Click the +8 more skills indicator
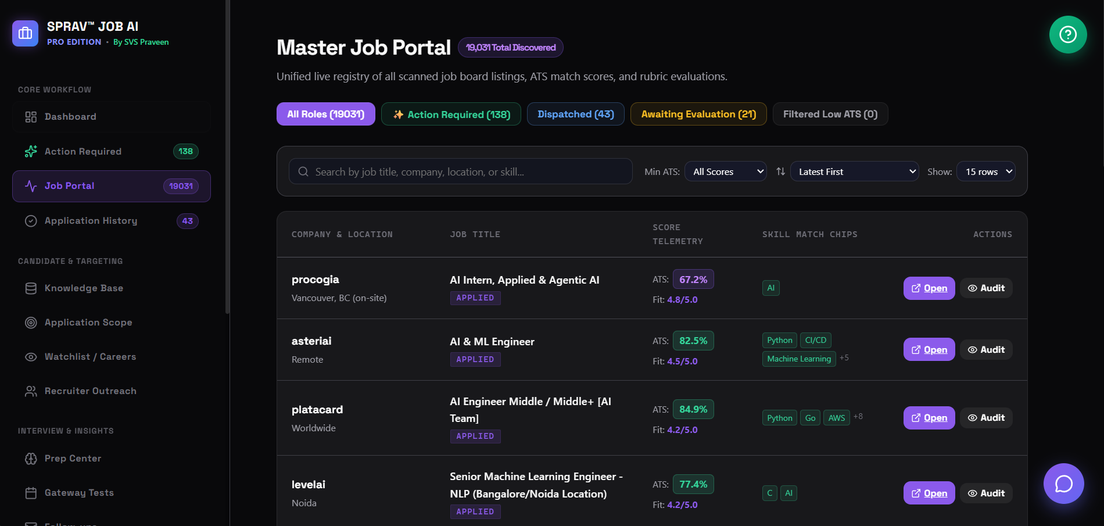 [858, 416]
